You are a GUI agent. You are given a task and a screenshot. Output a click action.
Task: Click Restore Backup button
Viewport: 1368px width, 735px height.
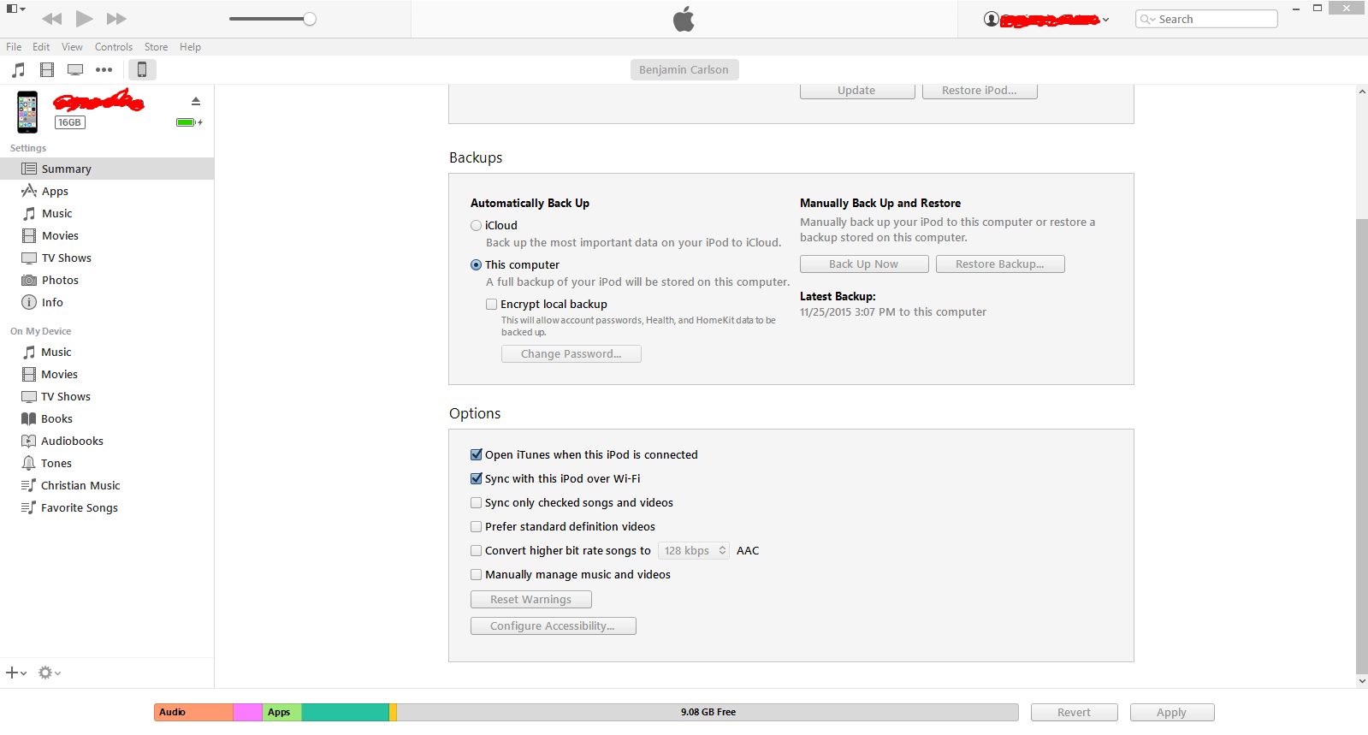[1000, 264]
